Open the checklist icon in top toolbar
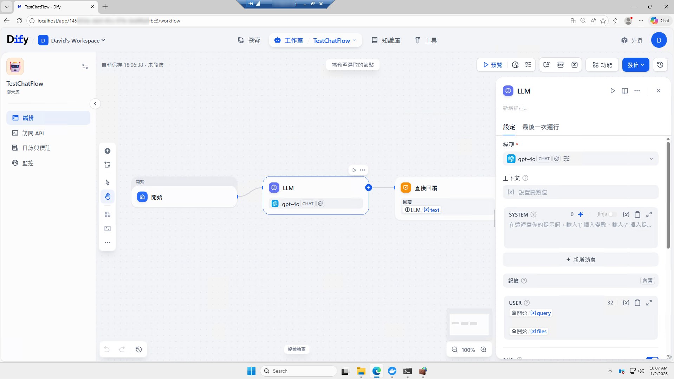The image size is (674, 379). coord(528,65)
